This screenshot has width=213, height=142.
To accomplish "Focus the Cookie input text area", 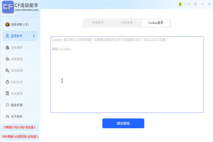I will 127,75.
